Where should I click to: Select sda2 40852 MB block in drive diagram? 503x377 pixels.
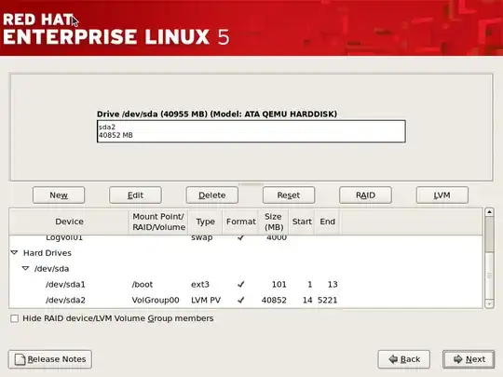click(251, 131)
